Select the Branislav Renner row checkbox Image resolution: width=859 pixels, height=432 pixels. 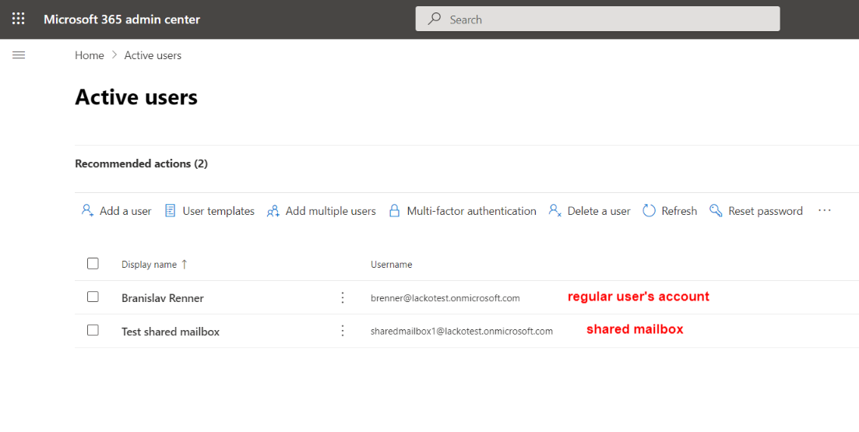pyautogui.click(x=93, y=297)
